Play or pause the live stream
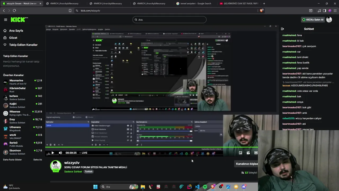Image resolution: width=339 pixels, height=191 pixels. click(53, 153)
